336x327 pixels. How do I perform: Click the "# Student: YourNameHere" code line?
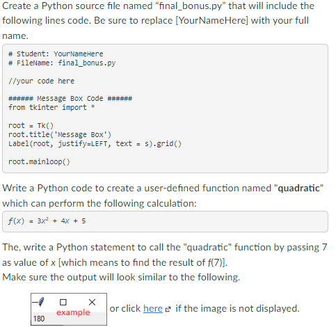pyautogui.click(x=56, y=54)
